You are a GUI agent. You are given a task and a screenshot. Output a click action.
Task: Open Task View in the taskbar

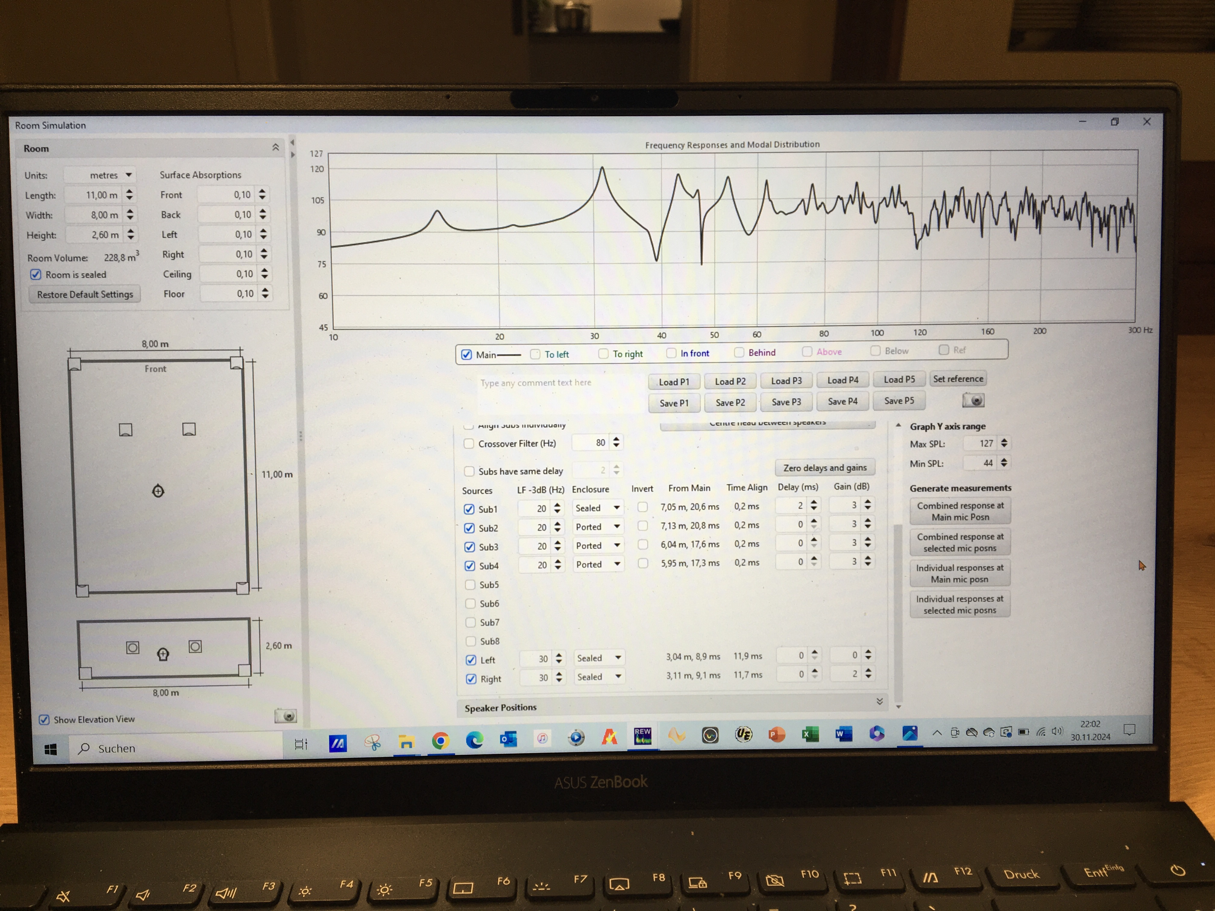click(301, 744)
